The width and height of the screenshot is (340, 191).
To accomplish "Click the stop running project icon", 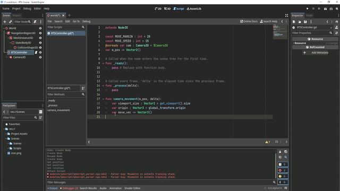I will coord(319,8).
